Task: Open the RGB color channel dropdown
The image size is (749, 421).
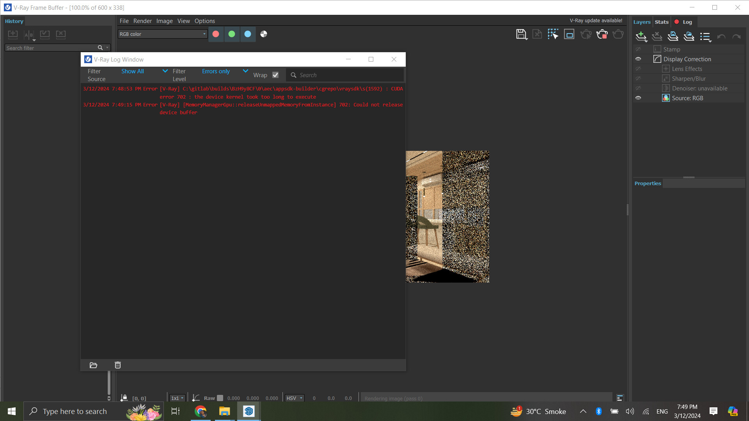Action: click(x=163, y=34)
